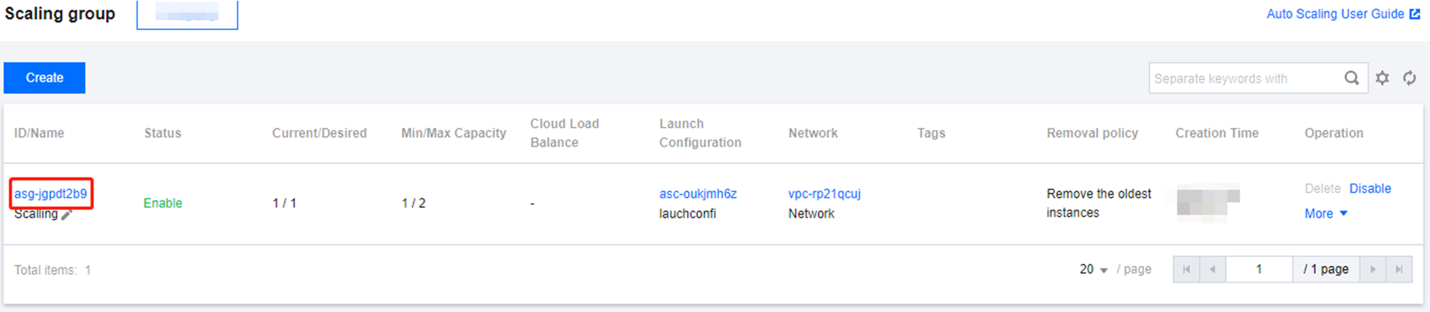Go to the next page
Image resolution: width=1430 pixels, height=312 pixels.
point(1373,269)
